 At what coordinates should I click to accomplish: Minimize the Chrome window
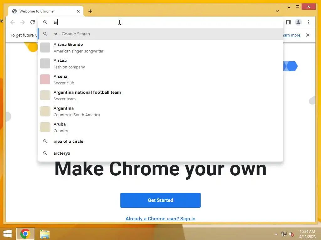tap(289, 7)
